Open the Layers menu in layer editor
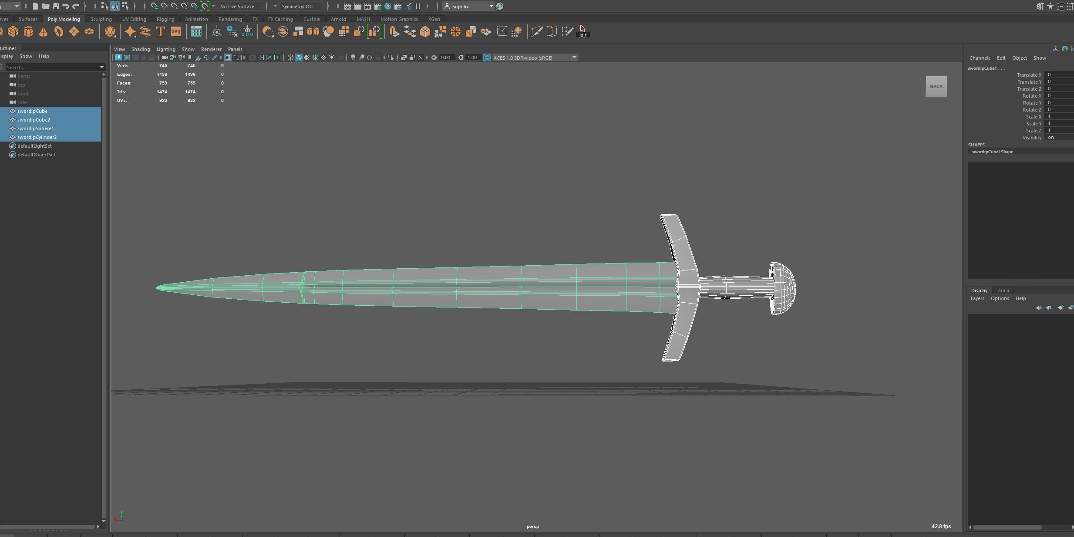This screenshot has height=537, width=1074. 977,298
